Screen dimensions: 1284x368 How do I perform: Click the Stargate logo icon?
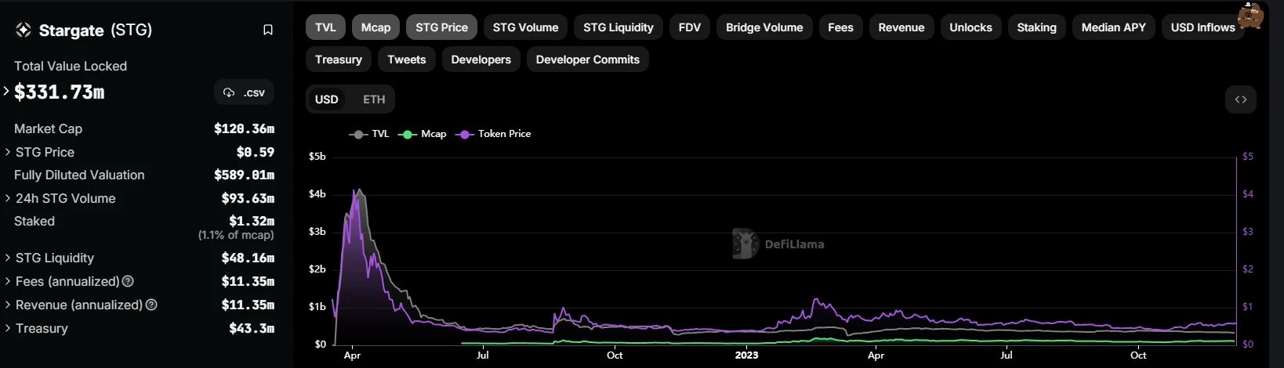point(24,30)
